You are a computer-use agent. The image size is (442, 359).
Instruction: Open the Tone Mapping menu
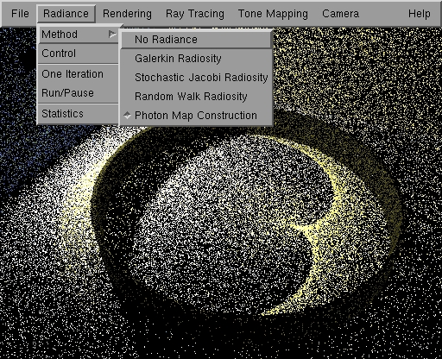273,14
